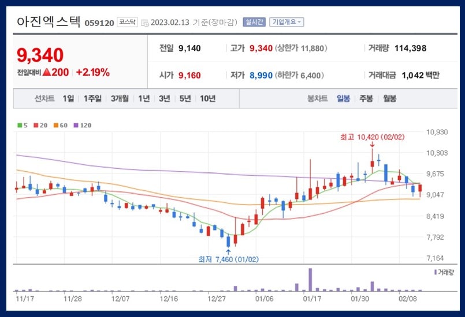Click the calendar icon beside the date
Viewport: 465px width, 317px height.
[145, 23]
